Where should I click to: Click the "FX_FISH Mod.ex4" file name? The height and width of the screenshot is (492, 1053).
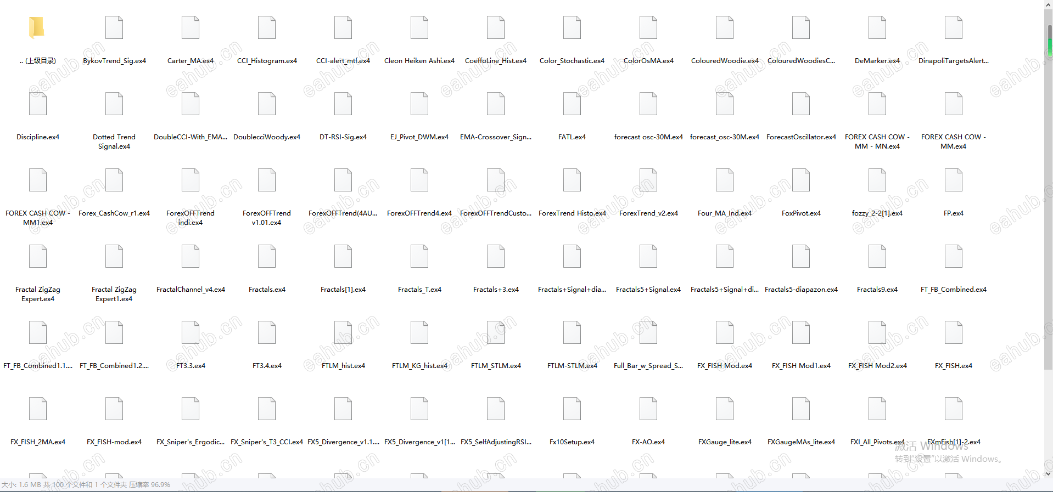click(x=725, y=366)
